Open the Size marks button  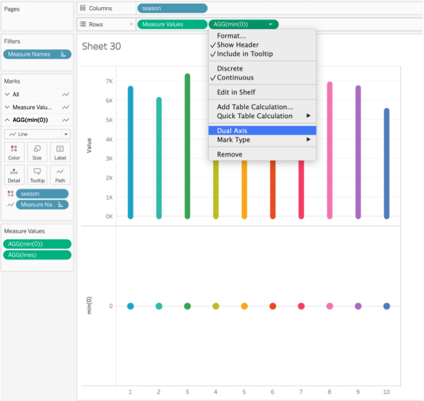pyautogui.click(x=37, y=152)
